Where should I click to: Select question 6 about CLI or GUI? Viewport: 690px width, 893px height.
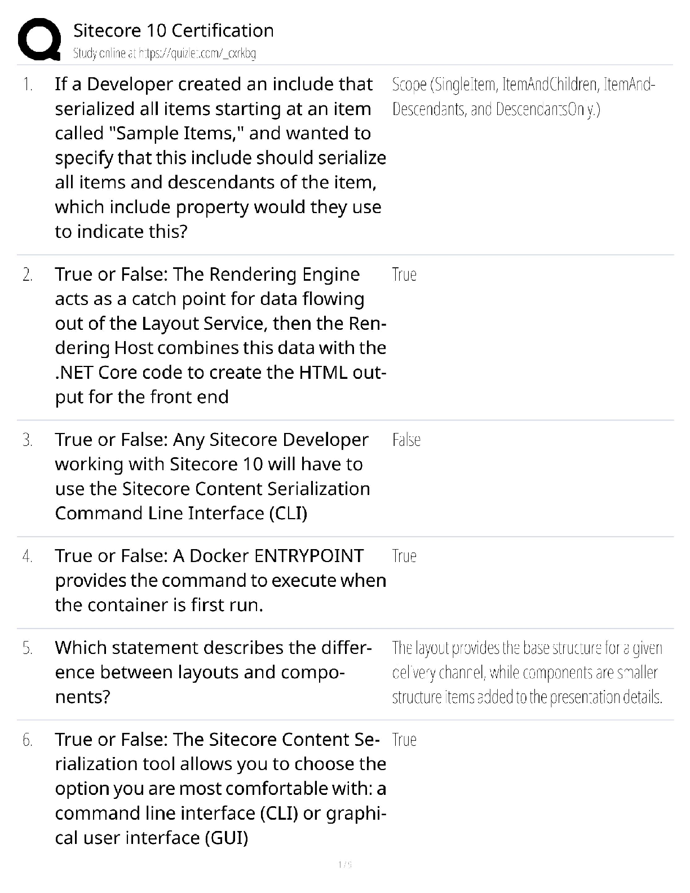coord(220,789)
